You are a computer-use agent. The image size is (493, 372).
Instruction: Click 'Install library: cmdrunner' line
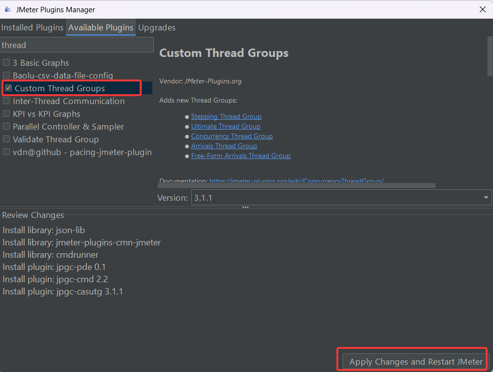click(50, 255)
